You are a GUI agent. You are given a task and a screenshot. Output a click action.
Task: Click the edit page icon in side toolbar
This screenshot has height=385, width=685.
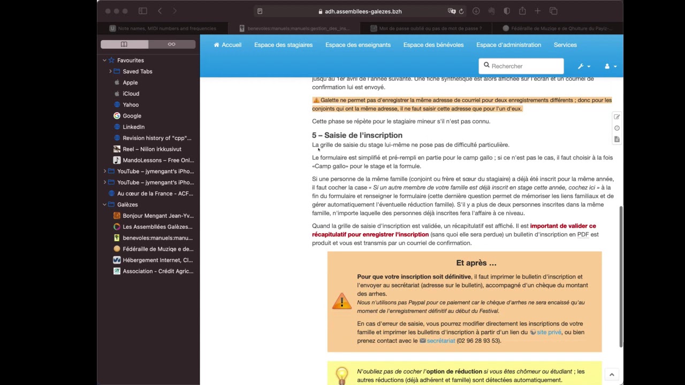(x=617, y=117)
